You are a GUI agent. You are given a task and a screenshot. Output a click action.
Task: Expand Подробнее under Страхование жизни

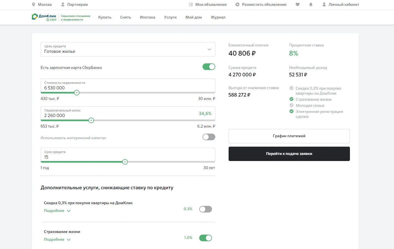(x=57, y=240)
